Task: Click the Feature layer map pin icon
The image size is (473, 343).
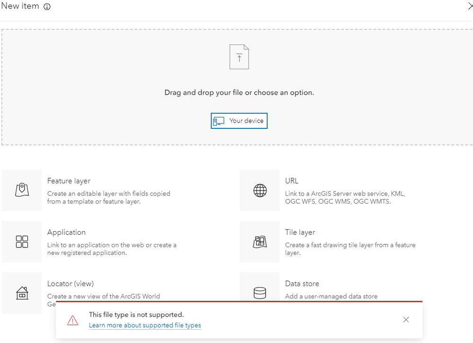Action: (22, 190)
